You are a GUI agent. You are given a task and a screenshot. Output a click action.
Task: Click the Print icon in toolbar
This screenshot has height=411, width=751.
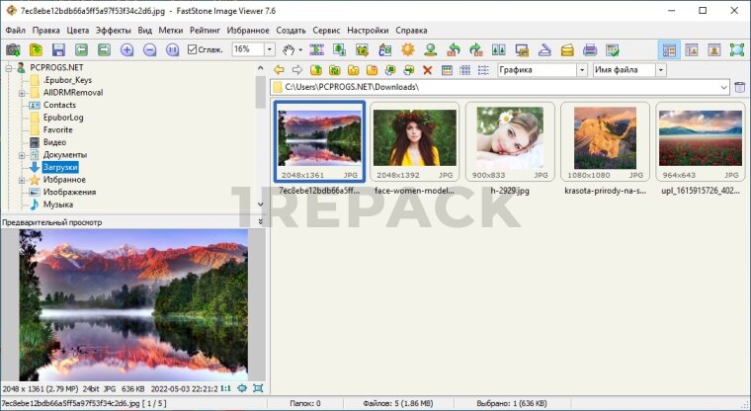(x=590, y=49)
